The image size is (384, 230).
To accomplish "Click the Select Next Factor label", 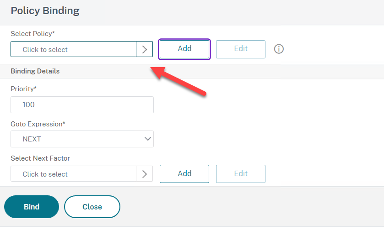I will click(x=40, y=158).
